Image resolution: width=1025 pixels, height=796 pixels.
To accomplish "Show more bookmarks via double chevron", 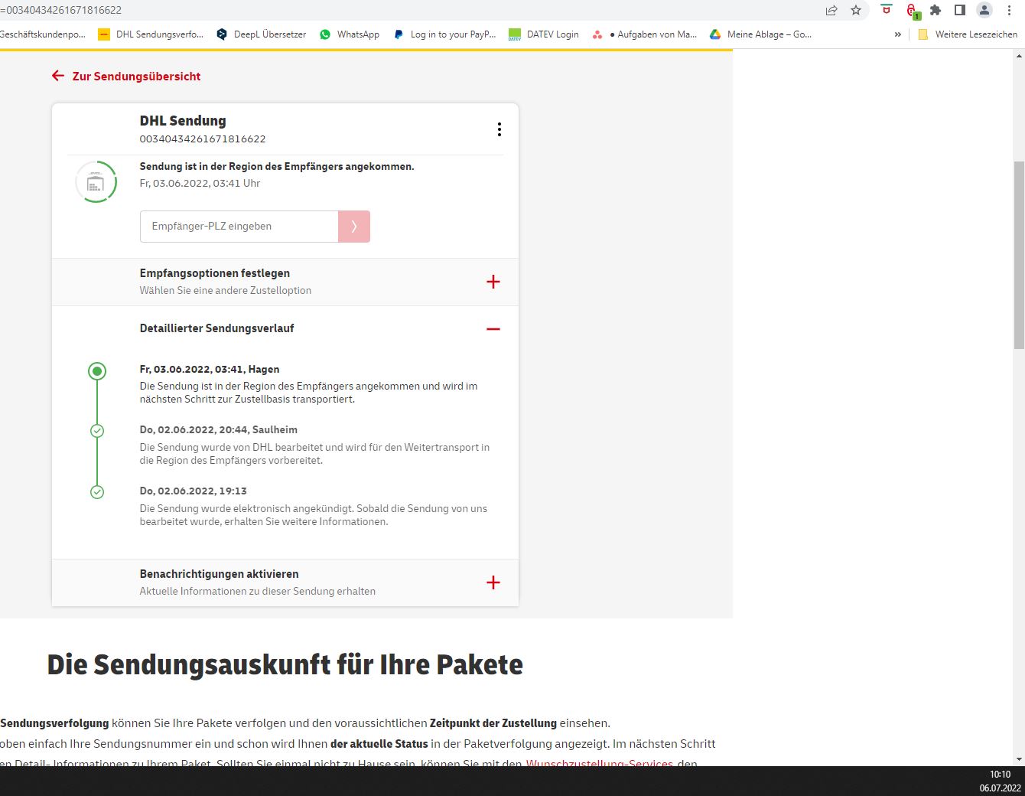I will coord(897,34).
